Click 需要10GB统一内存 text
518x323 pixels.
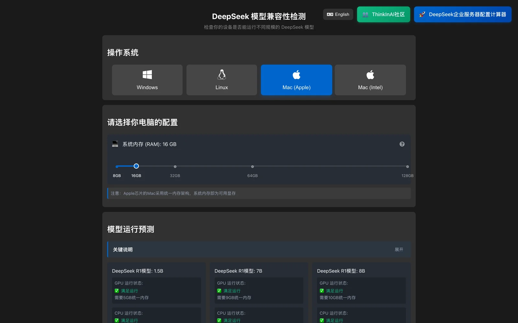338,298
